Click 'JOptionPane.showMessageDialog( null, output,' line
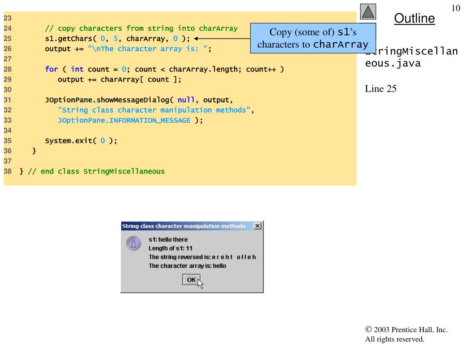The height and width of the screenshot is (348, 465). 139,100
